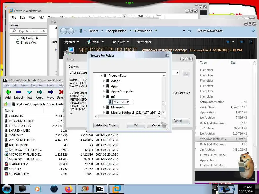This screenshot has height=194, width=259.
Task: Open the address bar history dropdown
Action: tap(184, 31)
